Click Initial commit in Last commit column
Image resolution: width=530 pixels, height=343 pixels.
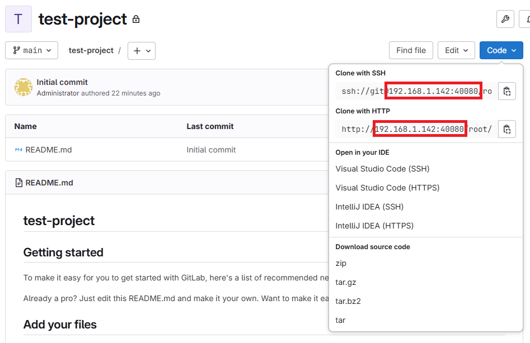pyautogui.click(x=211, y=150)
